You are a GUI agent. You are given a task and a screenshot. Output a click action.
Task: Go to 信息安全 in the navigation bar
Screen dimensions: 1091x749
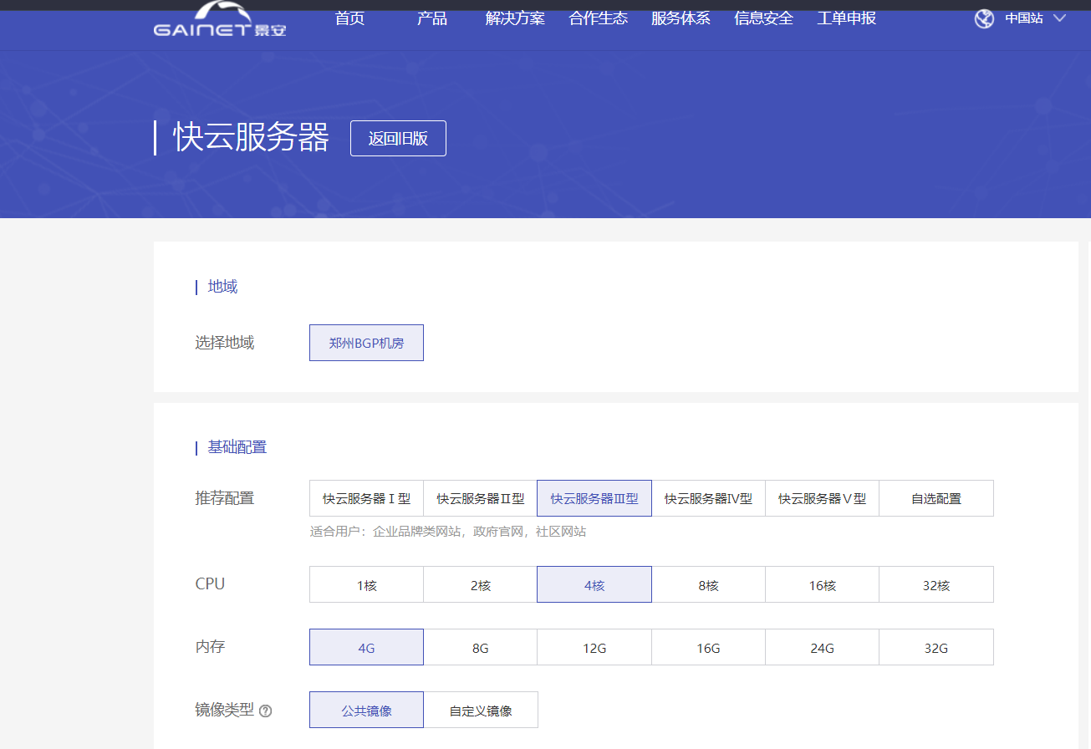(x=763, y=18)
